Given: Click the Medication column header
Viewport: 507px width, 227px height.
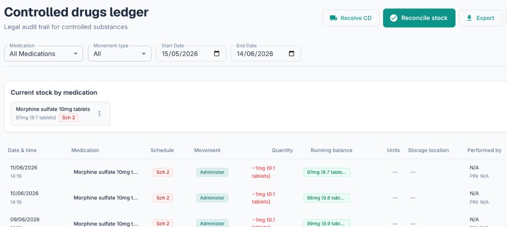Looking at the screenshot, I should click(85, 150).
